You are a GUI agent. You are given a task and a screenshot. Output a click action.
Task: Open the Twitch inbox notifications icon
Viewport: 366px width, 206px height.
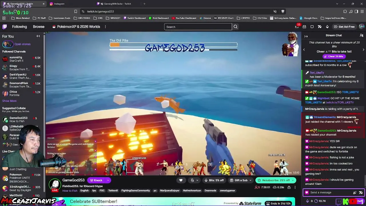click(305, 27)
